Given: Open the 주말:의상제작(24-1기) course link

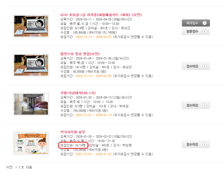Looking at the screenshot, I should tap(78, 93).
